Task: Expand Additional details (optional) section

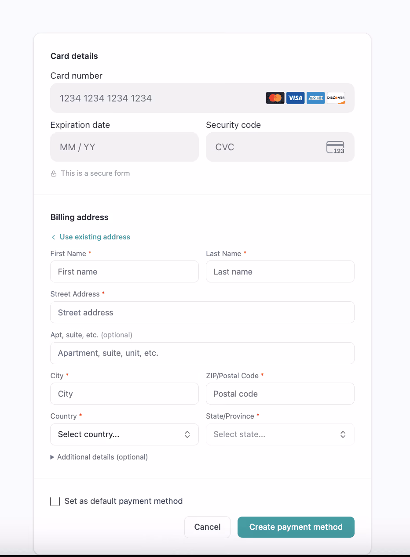Action: click(99, 457)
